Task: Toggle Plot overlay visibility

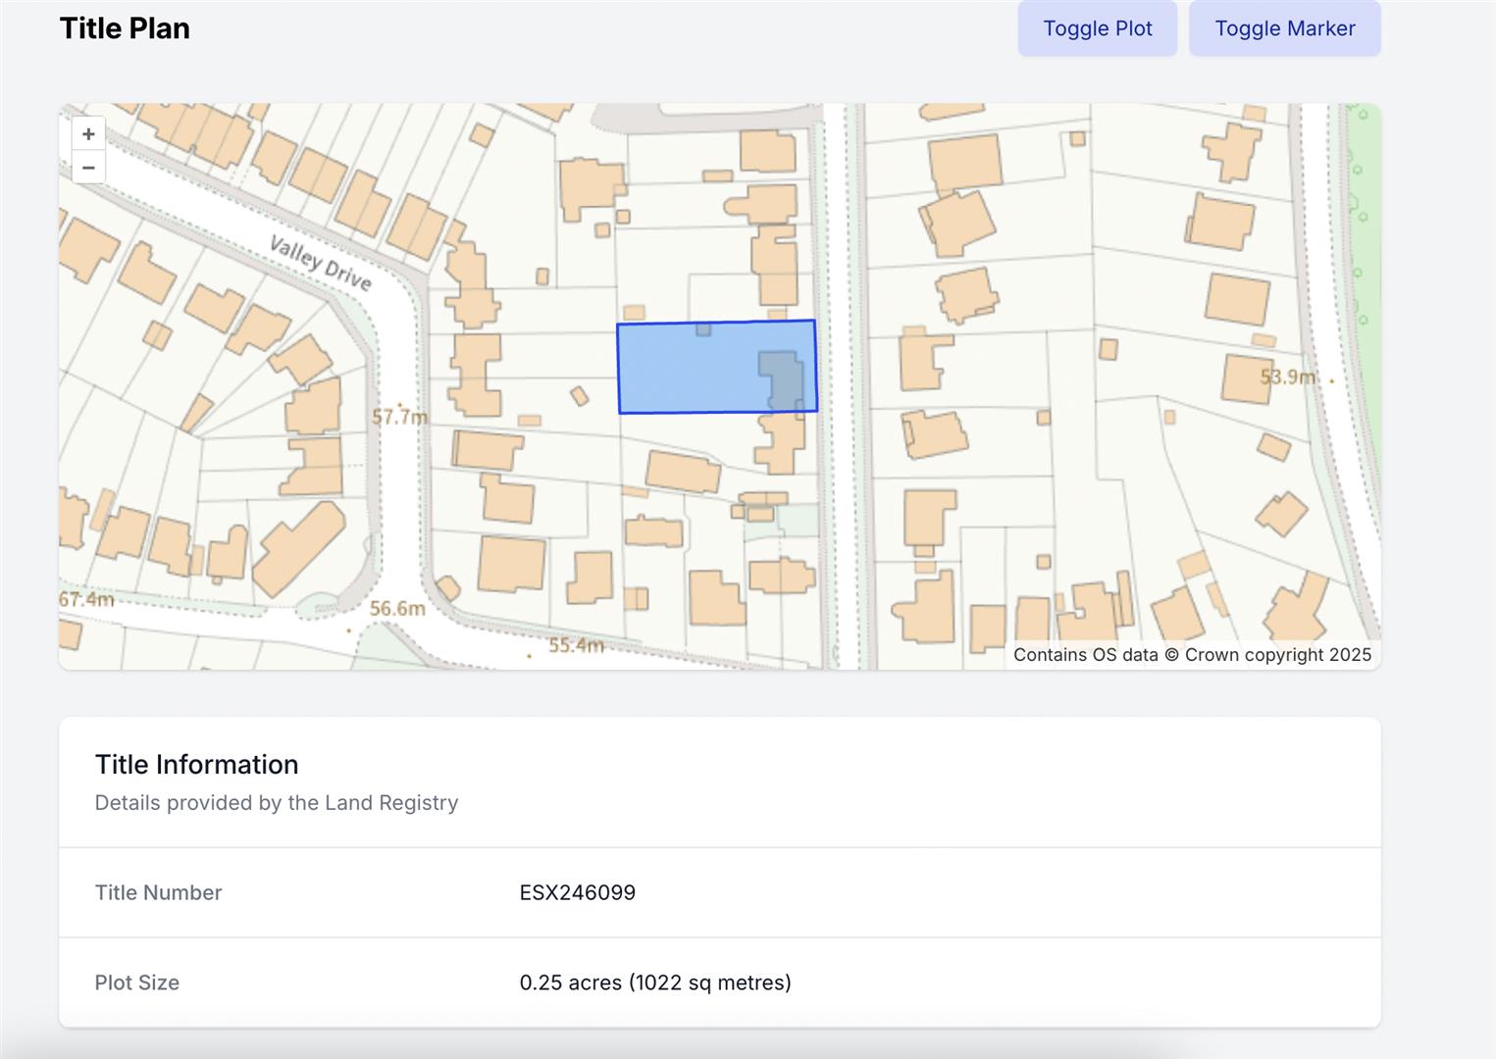Action: pos(1097,28)
